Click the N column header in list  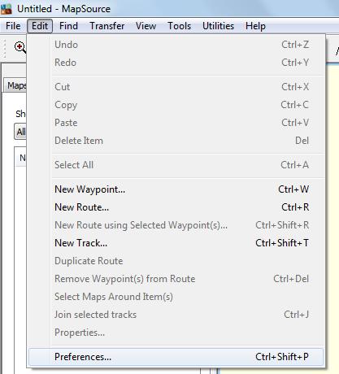tap(21, 158)
